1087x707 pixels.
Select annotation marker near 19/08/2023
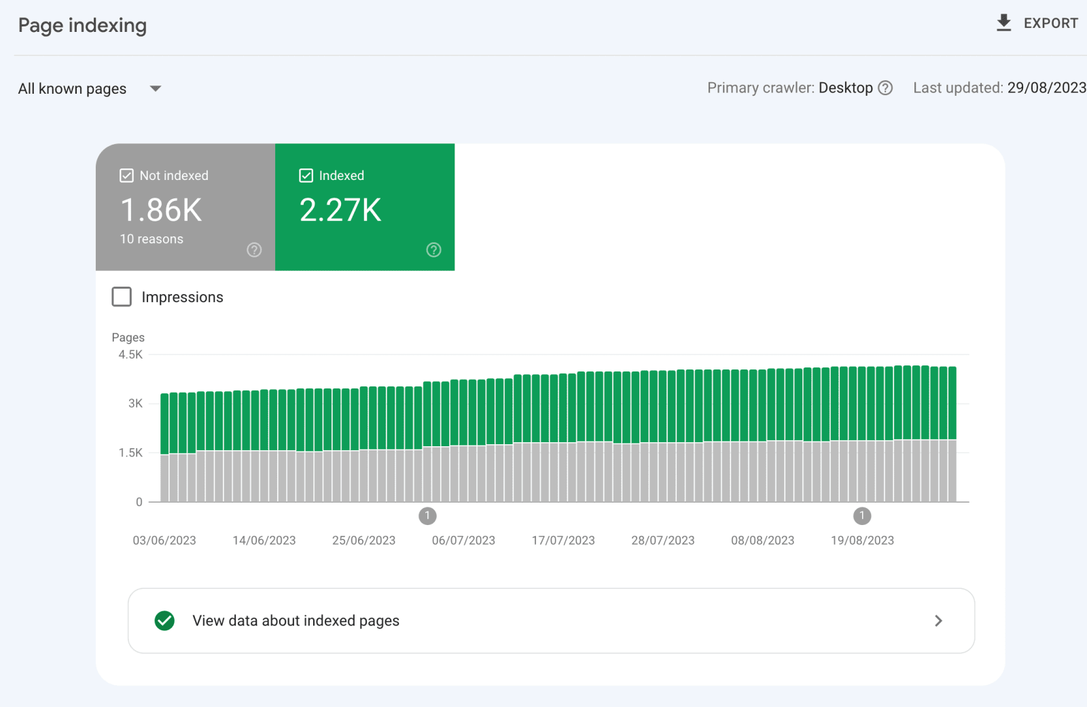pos(862,516)
